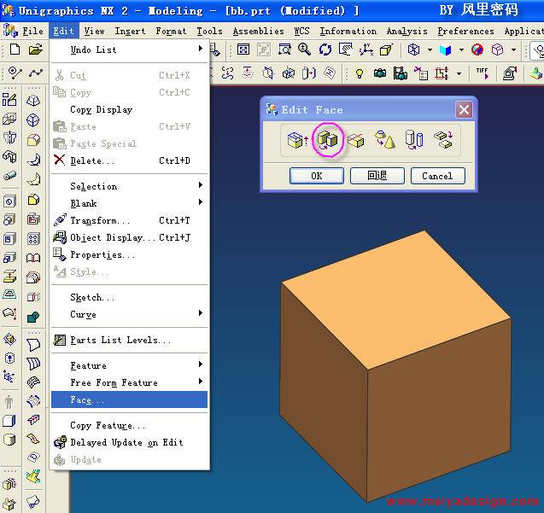
Task: Click Cancel in the Edit Face dialog
Action: (437, 176)
